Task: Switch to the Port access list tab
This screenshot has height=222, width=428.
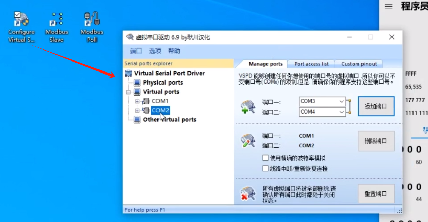Action: coord(312,64)
